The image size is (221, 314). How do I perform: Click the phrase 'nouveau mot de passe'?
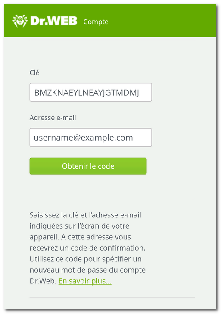[x=68, y=270]
